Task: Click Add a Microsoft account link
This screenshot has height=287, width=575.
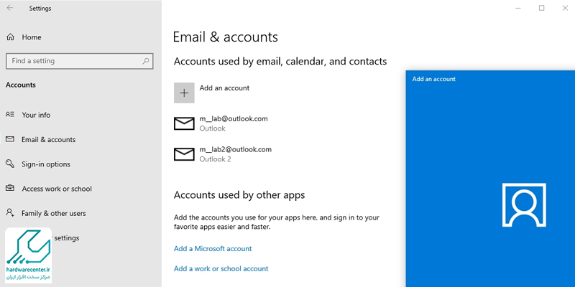Action: pyautogui.click(x=213, y=248)
